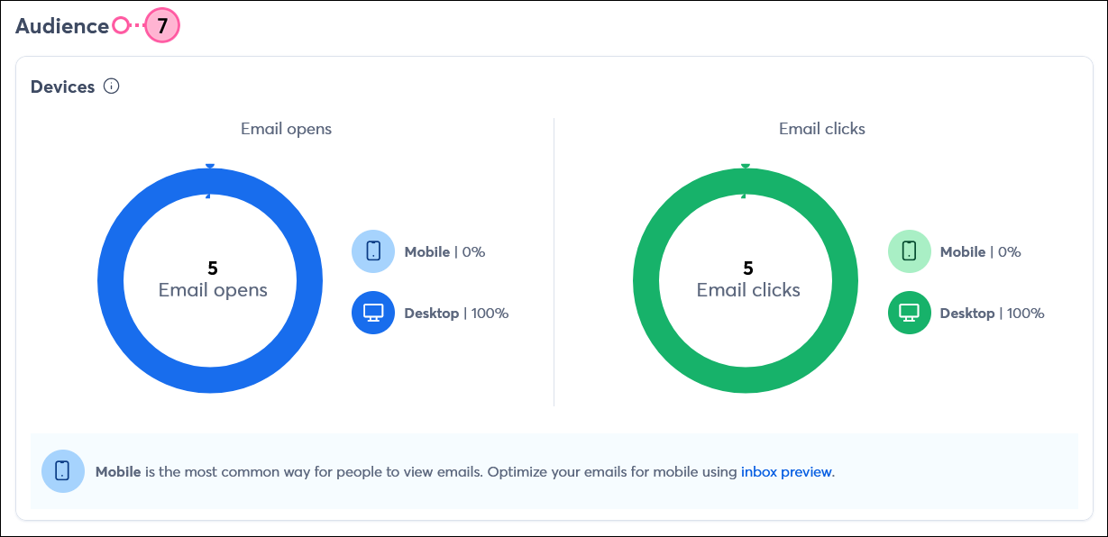Open the inbox preview link
Screen dimensions: 1108x537
point(784,470)
